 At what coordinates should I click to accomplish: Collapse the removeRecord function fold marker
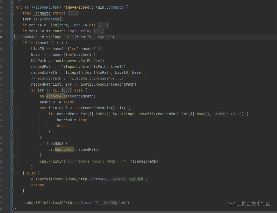tap(13, 8)
